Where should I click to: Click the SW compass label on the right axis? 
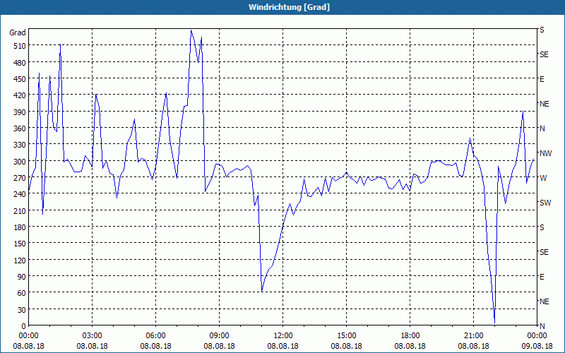(545, 203)
